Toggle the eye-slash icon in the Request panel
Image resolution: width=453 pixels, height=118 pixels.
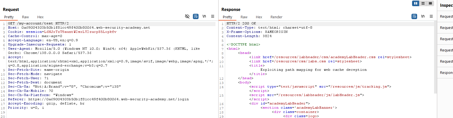coord(187,16)
